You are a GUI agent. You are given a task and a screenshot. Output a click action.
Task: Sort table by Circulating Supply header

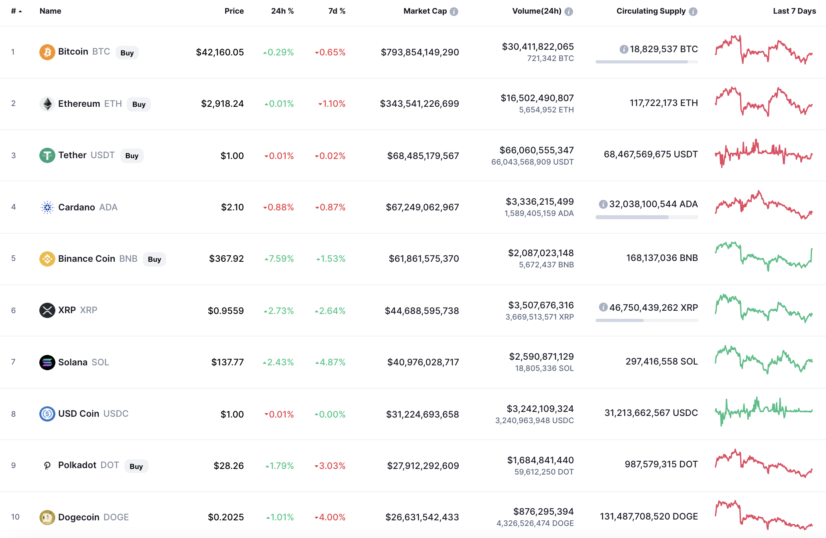click(x=651, y=11)
